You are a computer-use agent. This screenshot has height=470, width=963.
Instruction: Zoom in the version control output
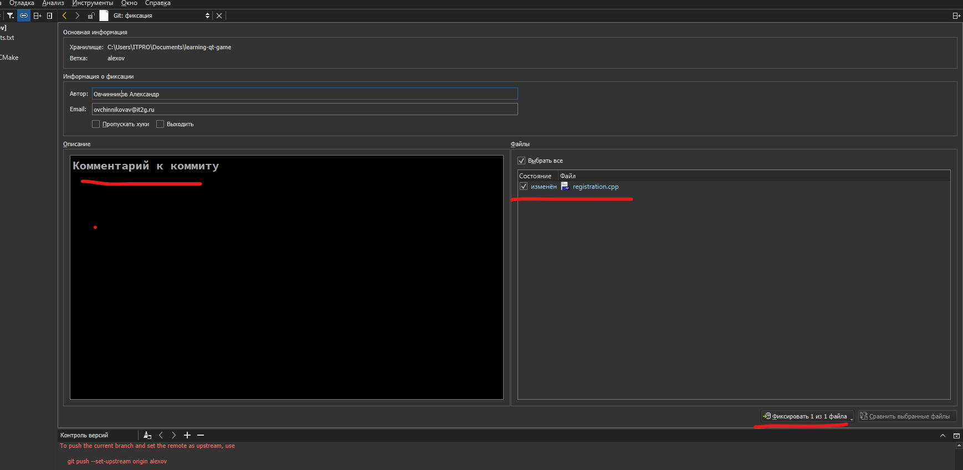click(187, 435)
